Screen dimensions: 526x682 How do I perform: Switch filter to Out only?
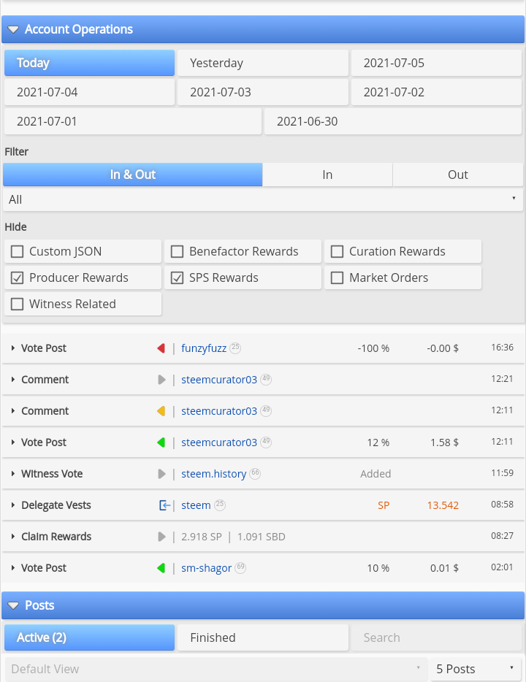[458, 175]
